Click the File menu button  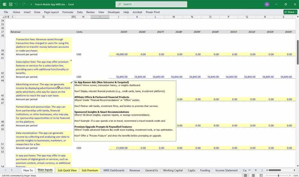click(x=6, y=12)
